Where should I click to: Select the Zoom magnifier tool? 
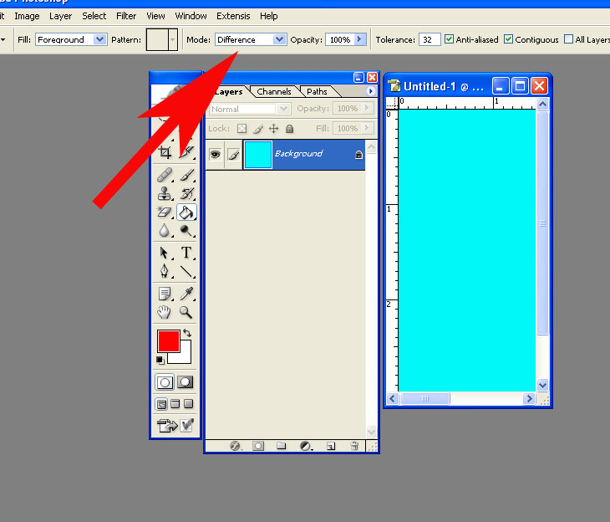[186, 312]
